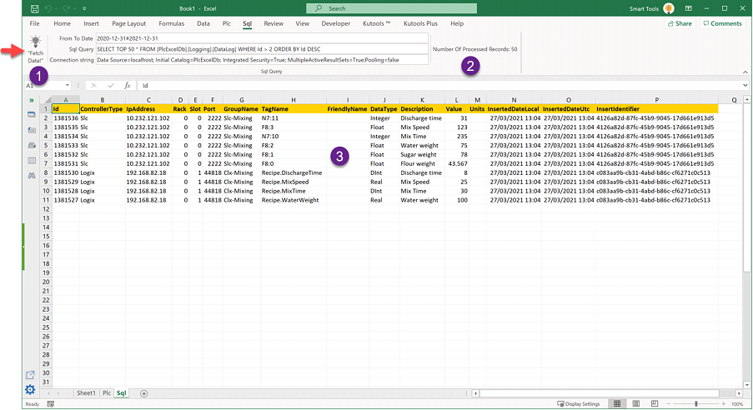Click the Search box in title bar
Screen dimensions: 753x410
[391, 8]
